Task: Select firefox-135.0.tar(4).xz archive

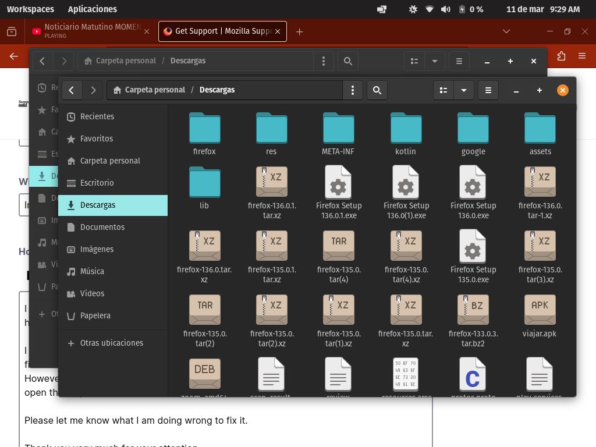Action: [406, 257]
